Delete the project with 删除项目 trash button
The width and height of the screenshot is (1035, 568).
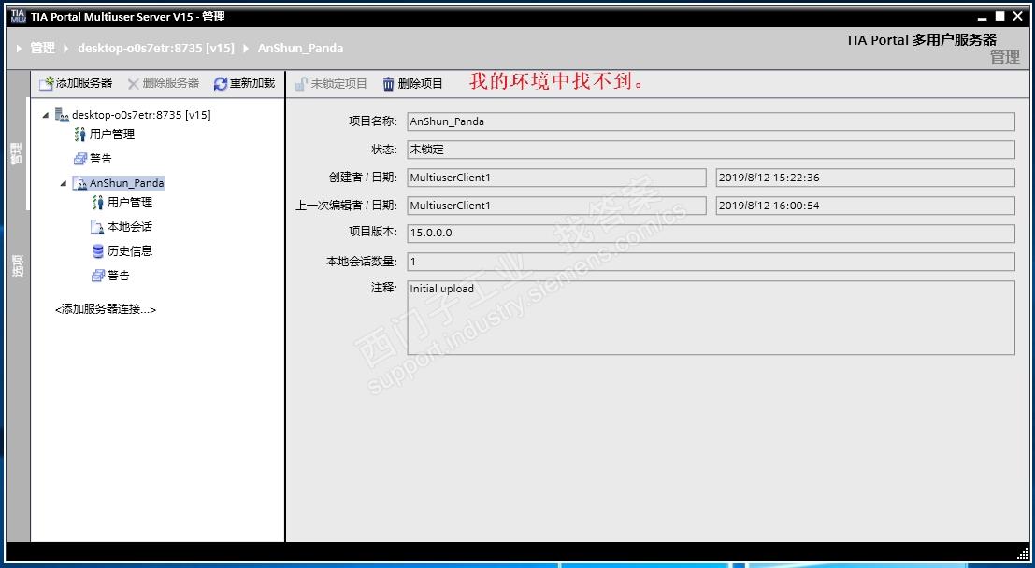[413, 84]
